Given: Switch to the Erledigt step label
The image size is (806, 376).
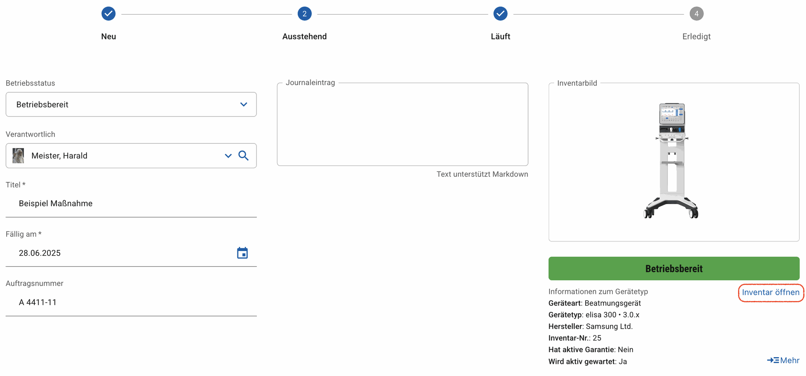Looking at the screenshot, I should tap(696, 36).
